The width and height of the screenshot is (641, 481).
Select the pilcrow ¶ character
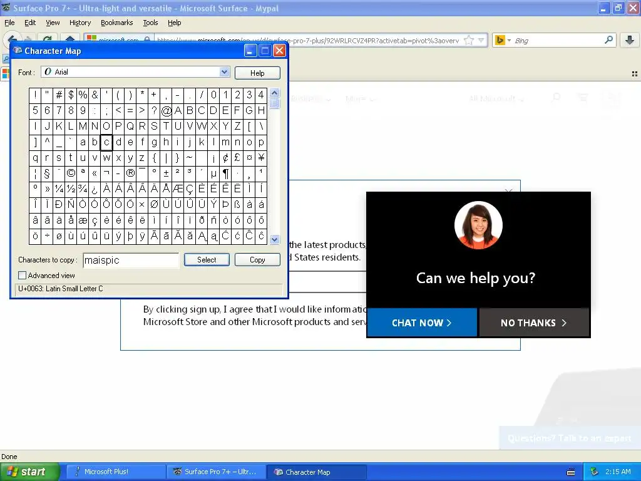(x=225, y=173)
